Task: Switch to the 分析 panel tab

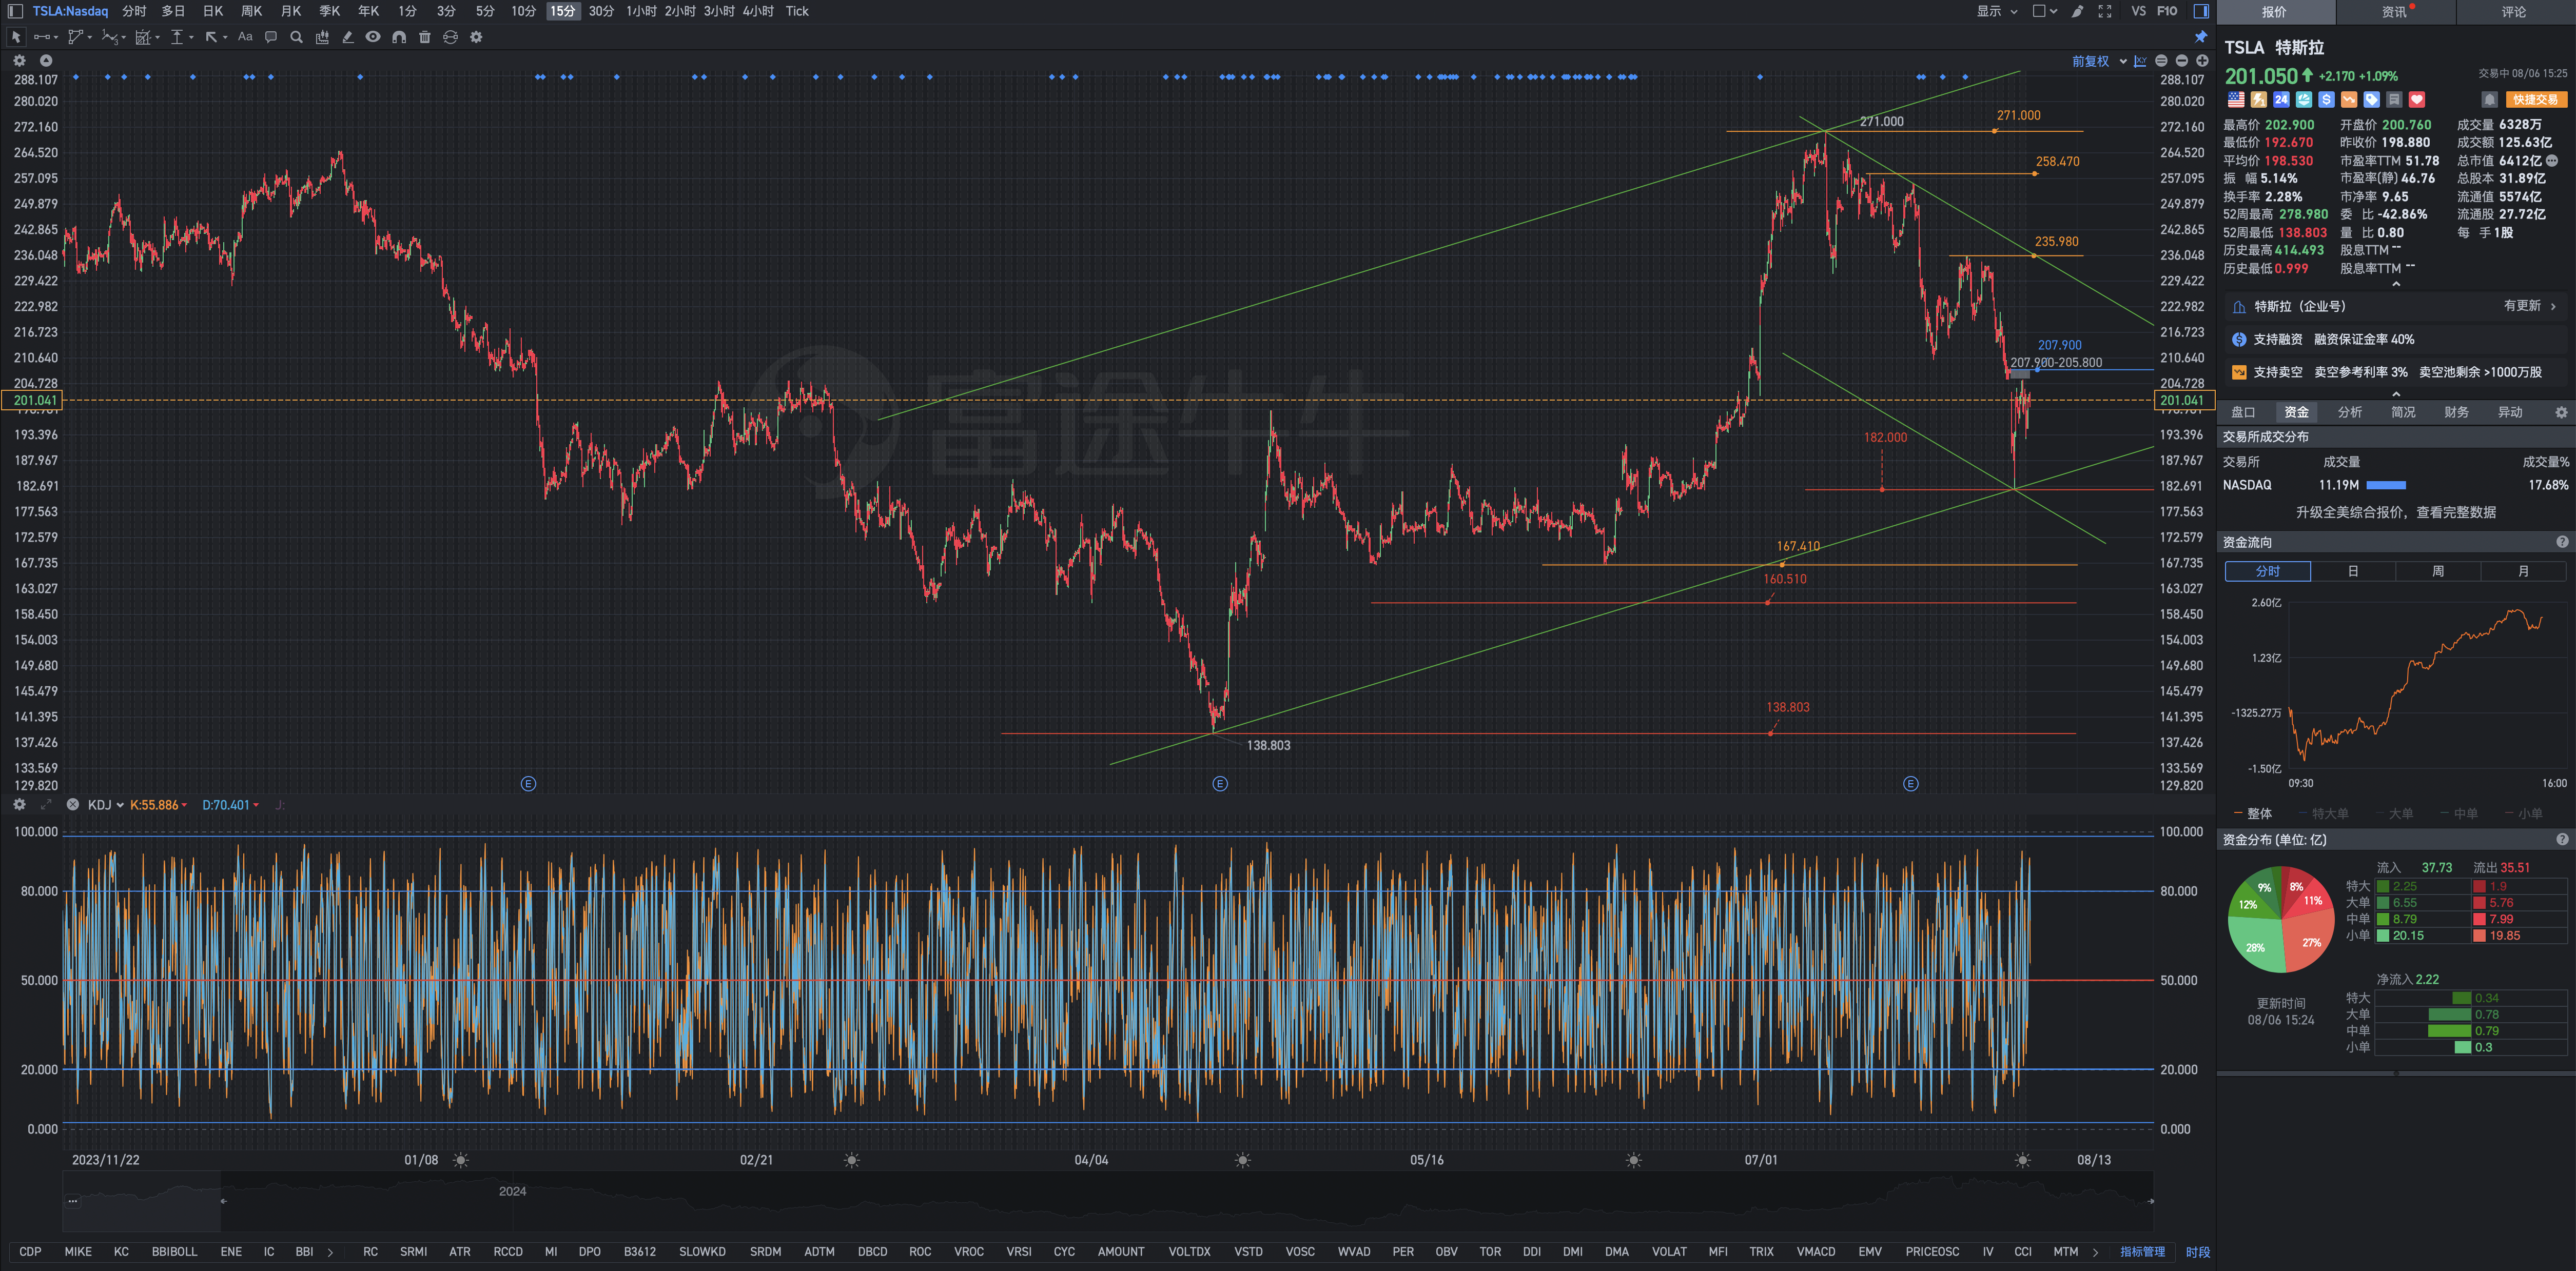Action: click(x=2350, y=412)
